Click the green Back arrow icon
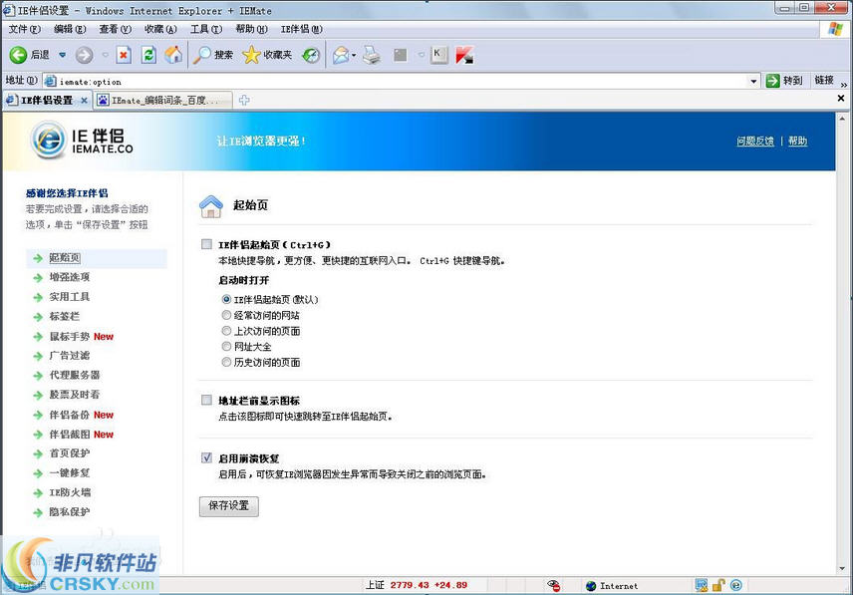The image size is (853, 595). click(x=18, y=55)
